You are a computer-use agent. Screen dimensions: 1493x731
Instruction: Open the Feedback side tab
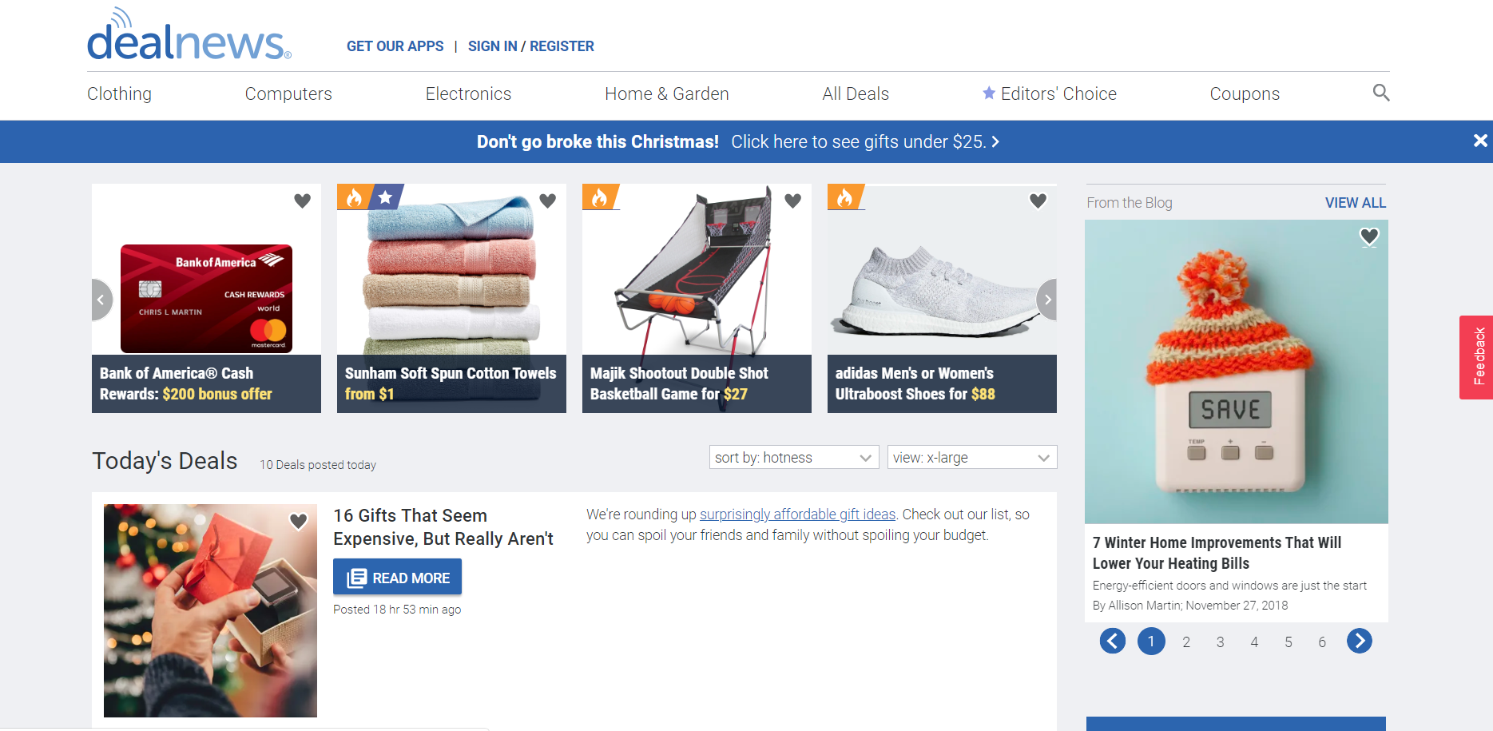[x=1476, y=357]
